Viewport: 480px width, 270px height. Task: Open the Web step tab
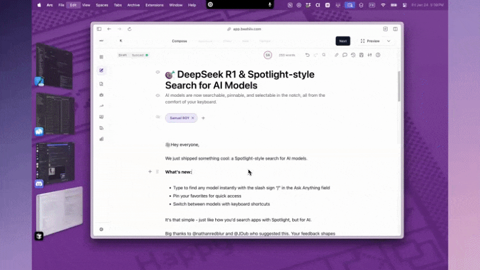pyautogui.click(x=246, y=41)
